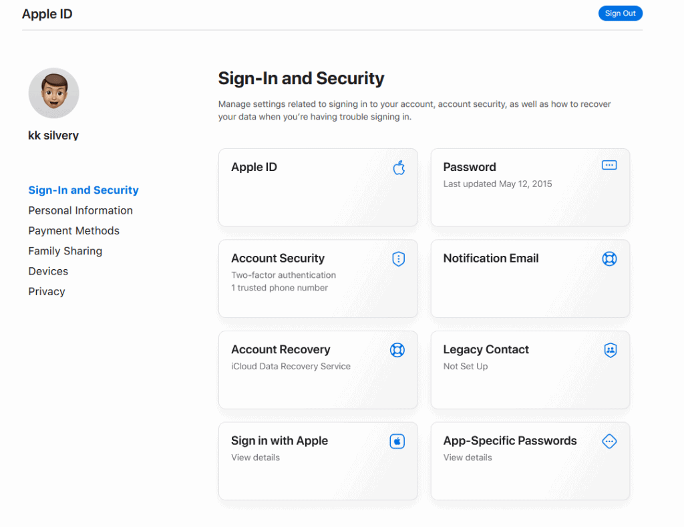The height and width of the screenshot is (527, 684).
Task: Click the Sign Out button
Action: point(620,13)
